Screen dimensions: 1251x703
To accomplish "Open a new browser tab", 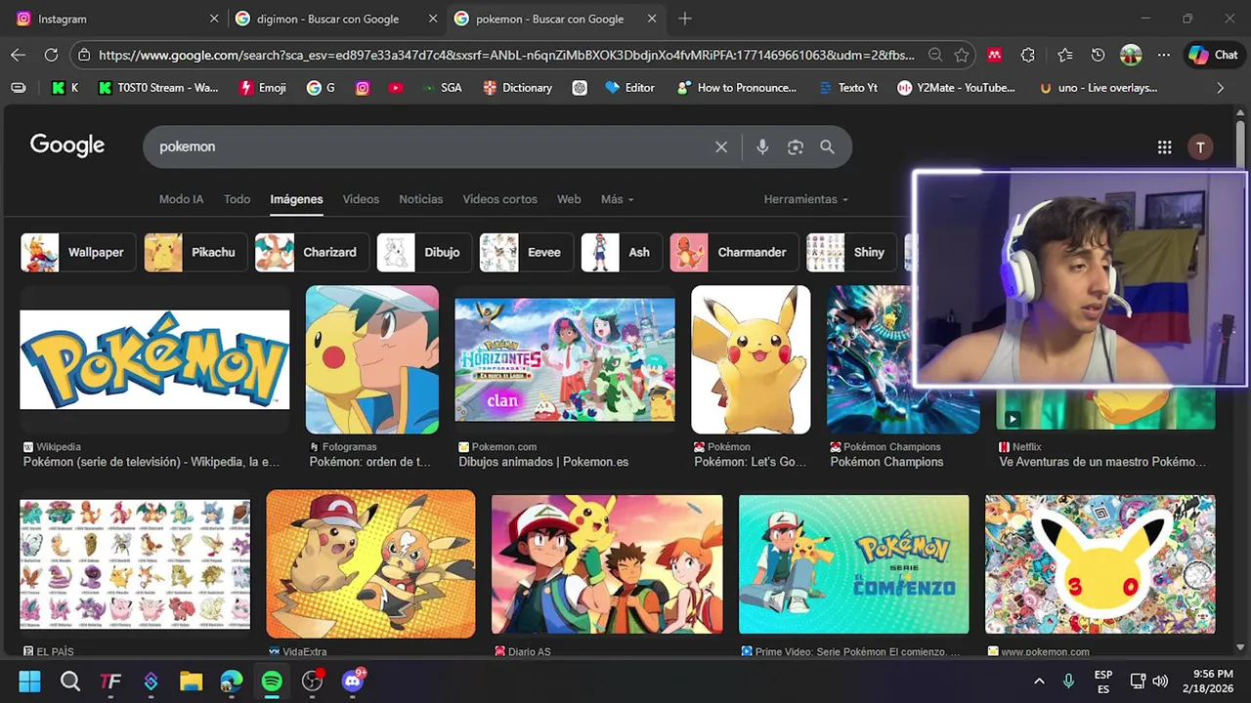I will tap(684, 19).
